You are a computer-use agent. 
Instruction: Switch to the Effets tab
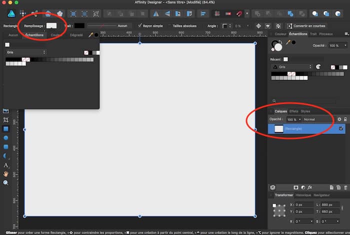[294, 111]
